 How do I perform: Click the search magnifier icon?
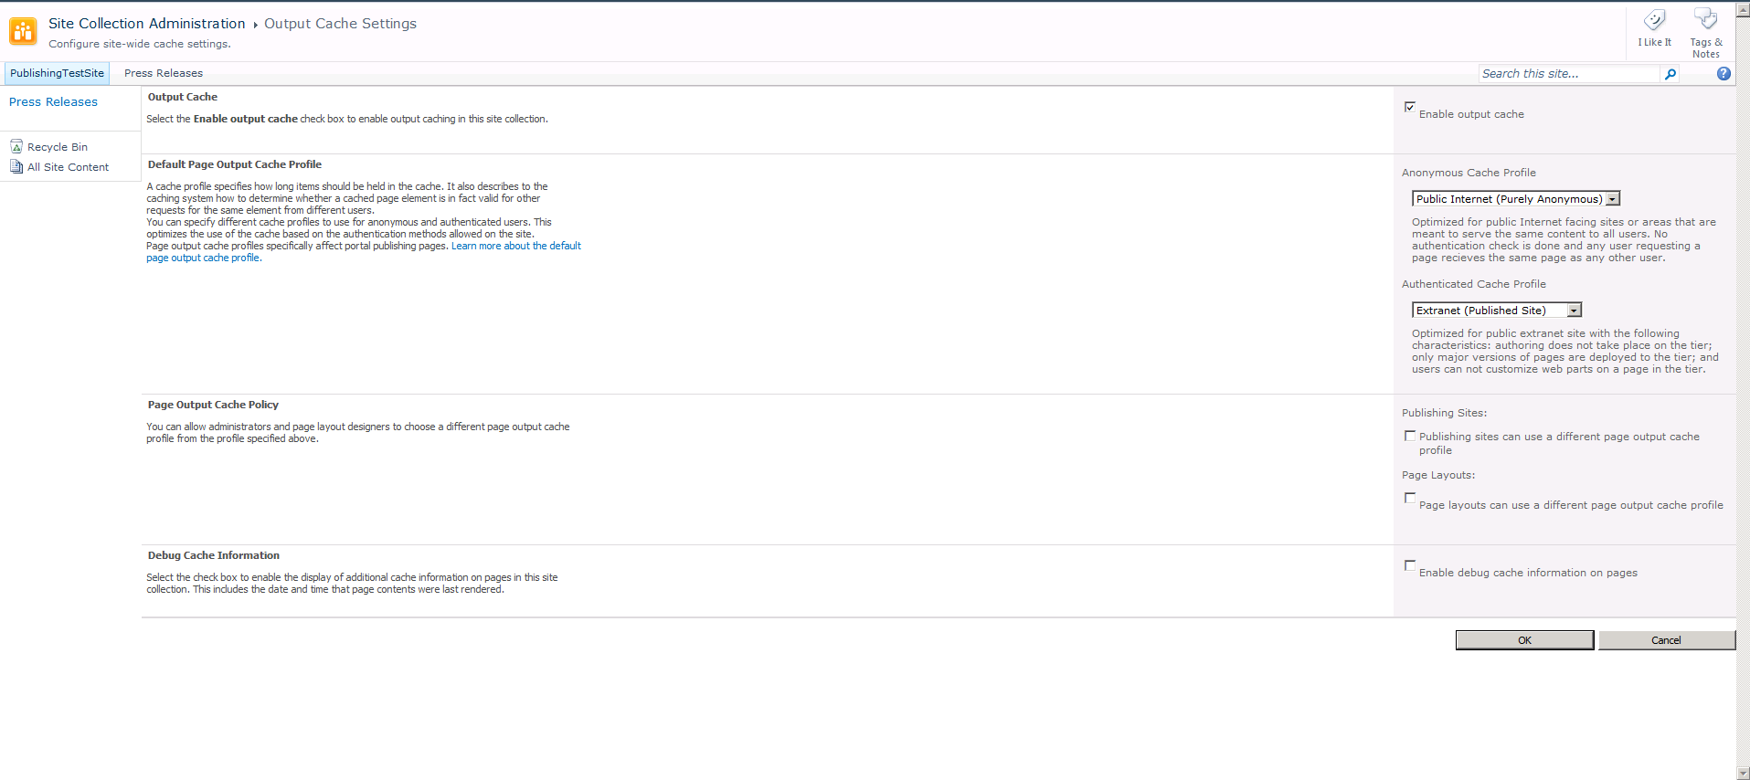(1670, 74)
